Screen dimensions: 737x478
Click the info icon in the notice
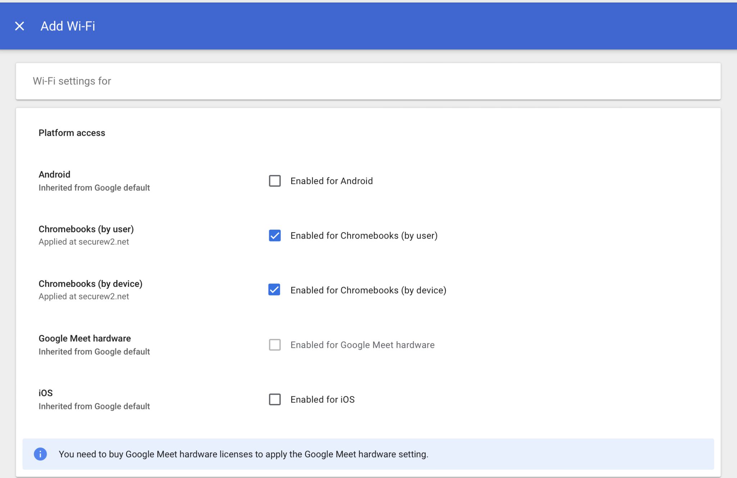pos(40,454)
